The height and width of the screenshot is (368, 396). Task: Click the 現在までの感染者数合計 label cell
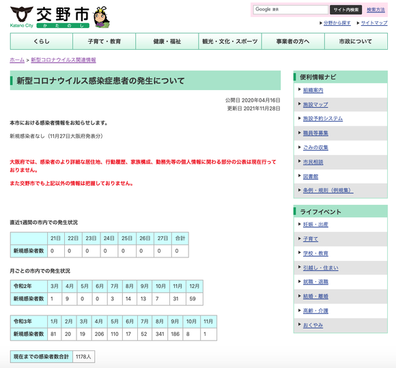tap(42, 357)
